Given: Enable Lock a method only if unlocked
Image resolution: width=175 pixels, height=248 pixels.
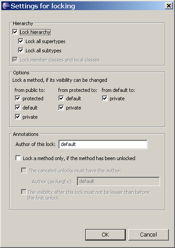Looking at the screenshot, I should [x=18, y=158].
